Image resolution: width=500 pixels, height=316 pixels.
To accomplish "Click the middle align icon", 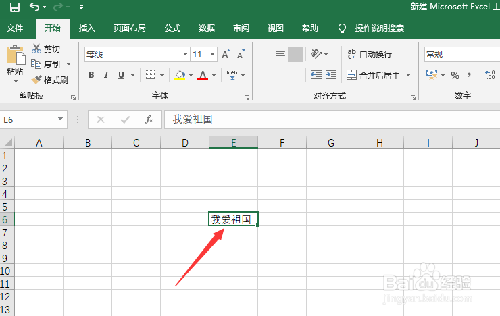I will 280,54.
